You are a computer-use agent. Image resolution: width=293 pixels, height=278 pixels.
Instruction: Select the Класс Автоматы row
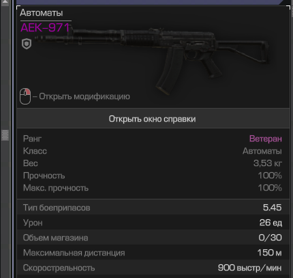point(153,151)
